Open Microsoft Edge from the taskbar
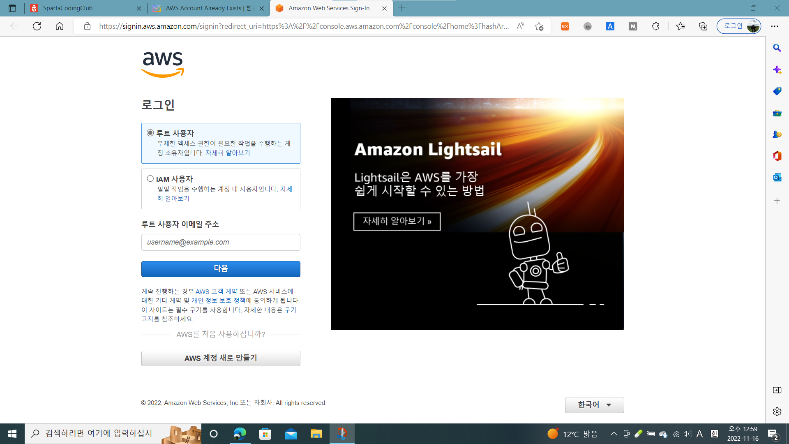789x444 pixels. coord(240,434)
